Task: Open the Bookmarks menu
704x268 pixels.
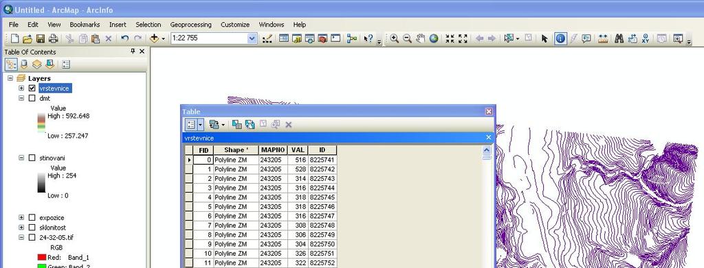Action: point(85,25)
